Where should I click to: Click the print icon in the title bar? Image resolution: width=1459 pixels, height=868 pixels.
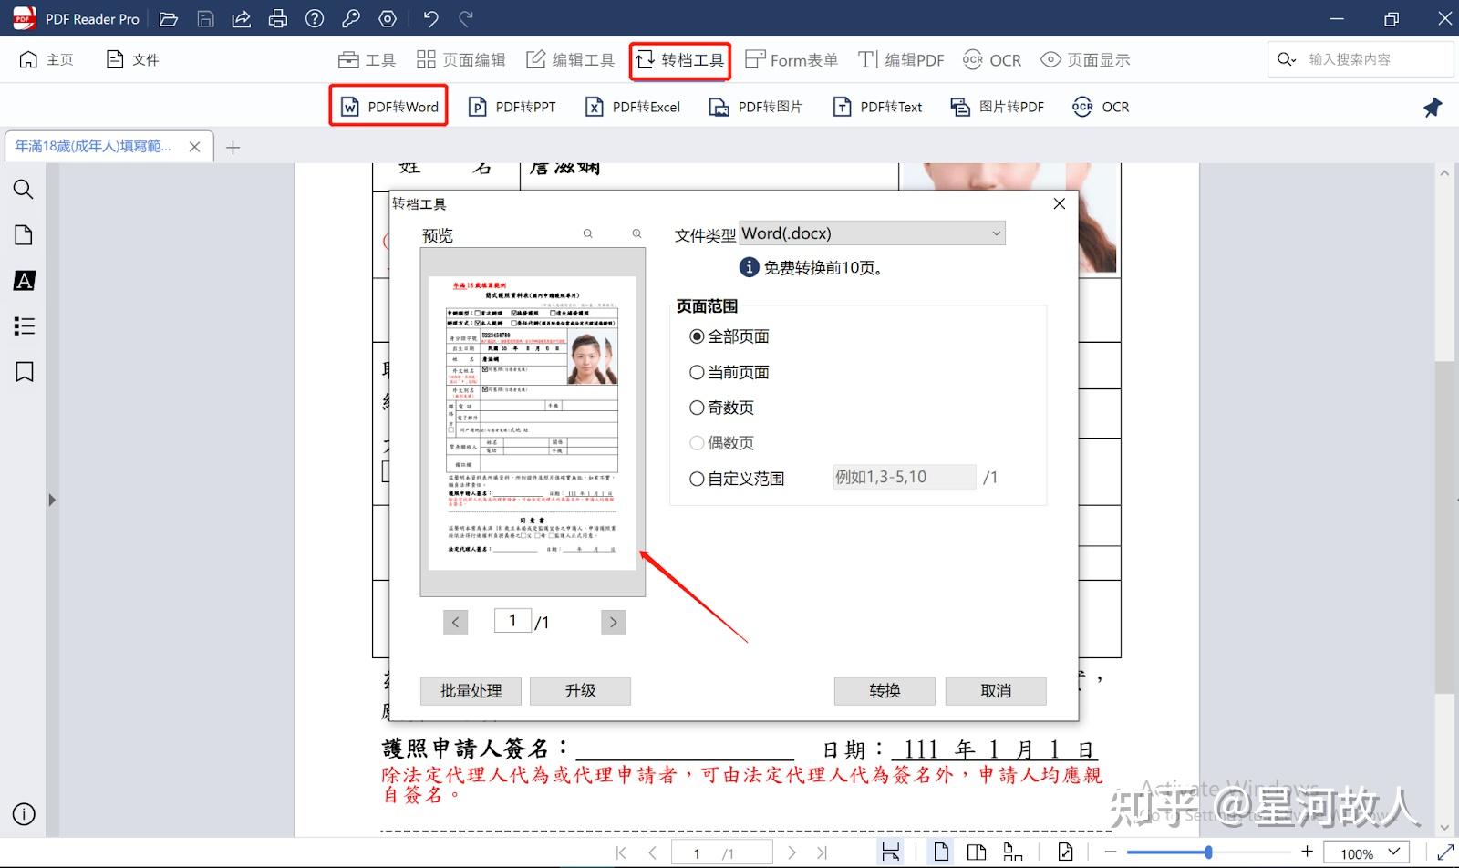pos(277,18)
